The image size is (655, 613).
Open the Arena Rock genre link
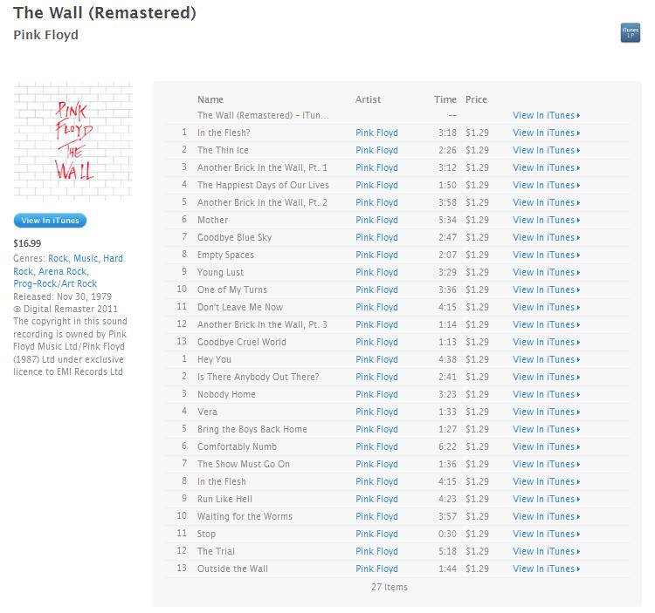64,271
